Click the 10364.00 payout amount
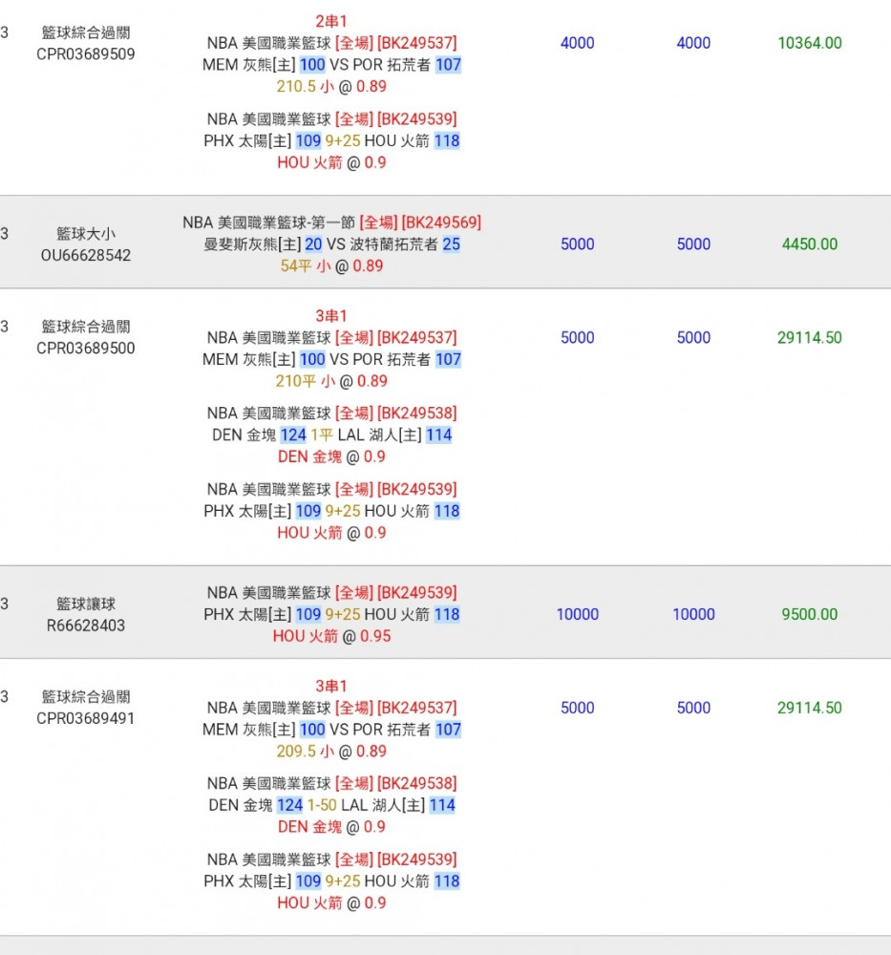The image size is (891, 955). click(810, 43)
